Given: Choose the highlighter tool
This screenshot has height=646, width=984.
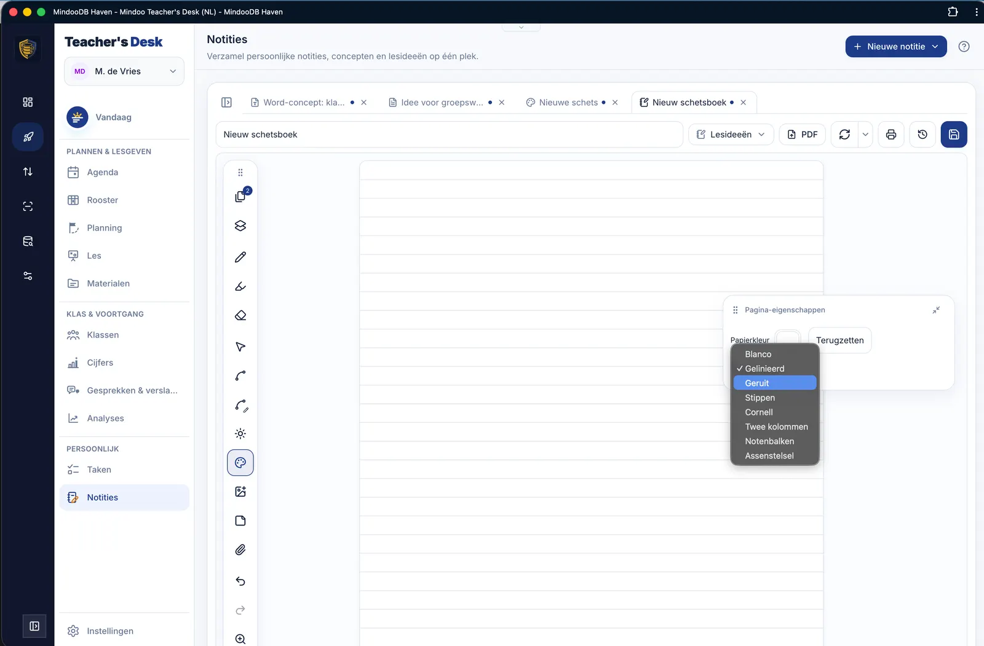Looking at the screenshot, I should (240, 286).
